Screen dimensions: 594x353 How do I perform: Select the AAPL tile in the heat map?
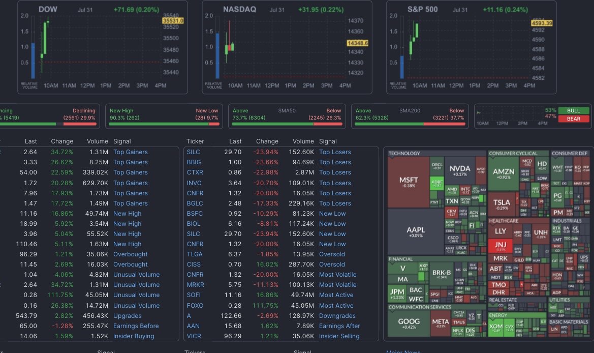tap(416, 231)
